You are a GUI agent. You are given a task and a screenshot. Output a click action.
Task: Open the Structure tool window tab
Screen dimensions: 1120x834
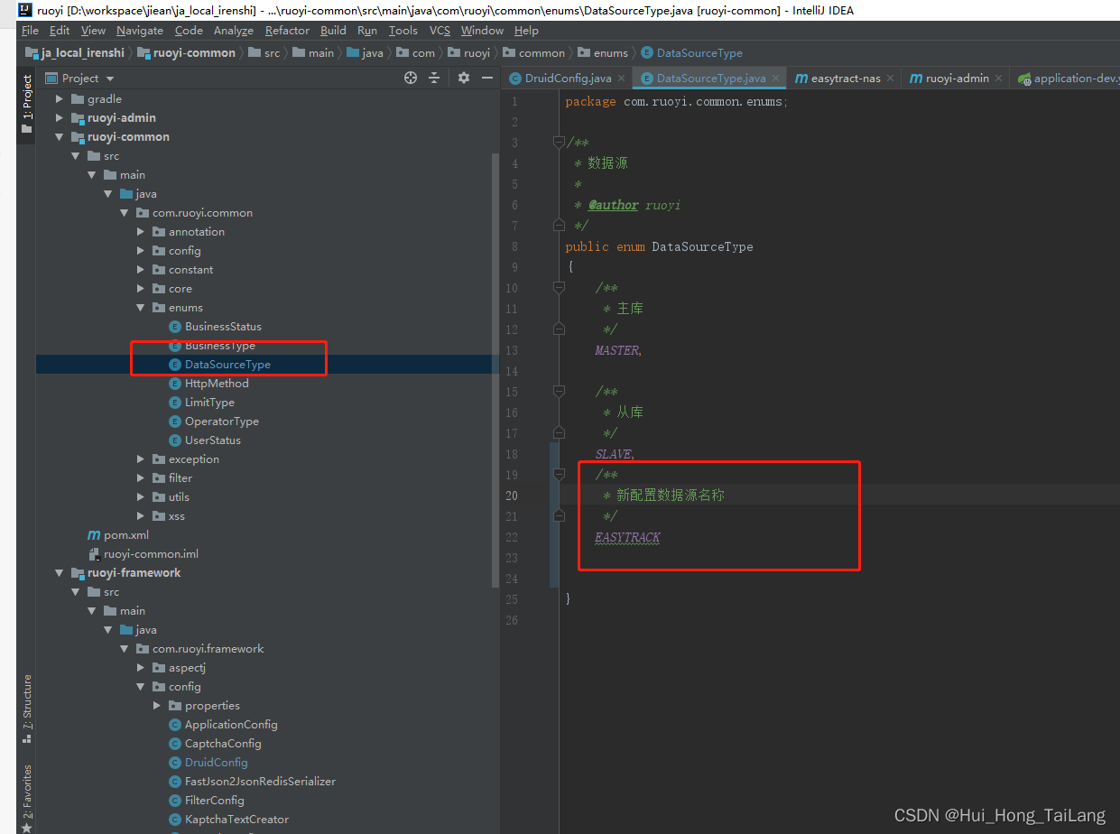coord(26,709)
